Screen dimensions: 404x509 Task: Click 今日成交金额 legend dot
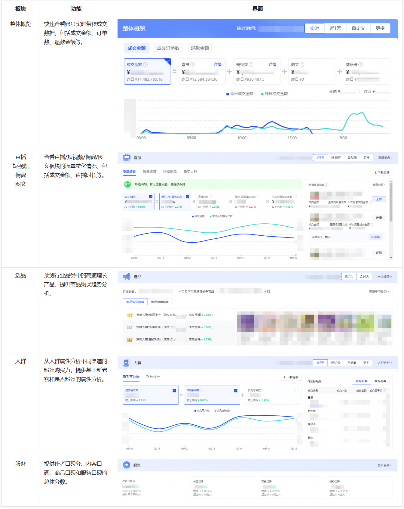tap(228, 94)
